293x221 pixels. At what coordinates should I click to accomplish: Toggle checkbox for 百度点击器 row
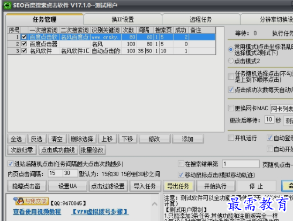24,44
